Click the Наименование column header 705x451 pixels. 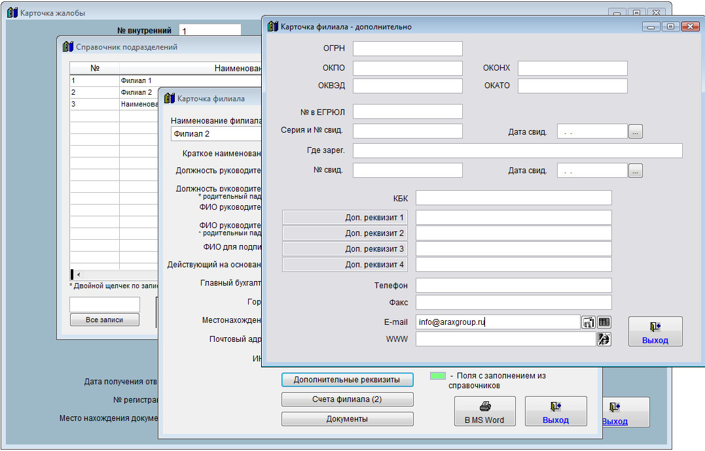[x=190, y=68]
